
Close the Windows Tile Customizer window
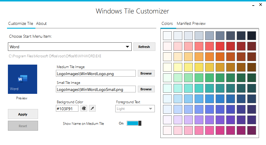click(260, 5)
